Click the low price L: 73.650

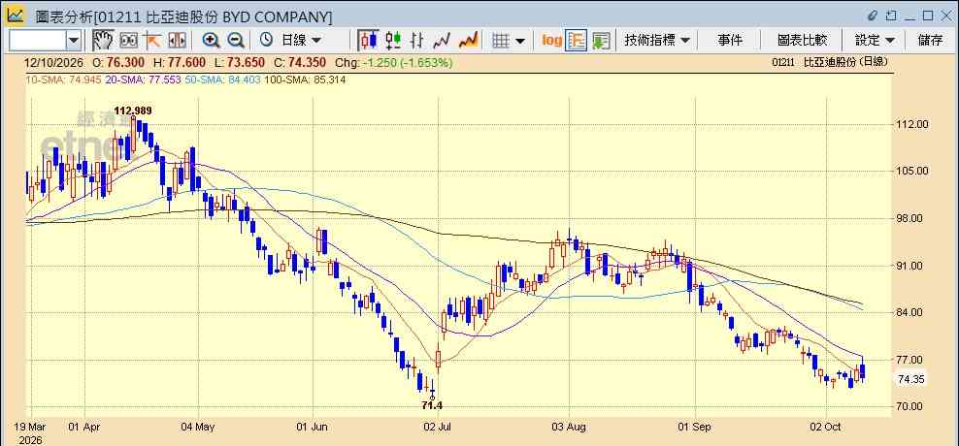(240, 62)
